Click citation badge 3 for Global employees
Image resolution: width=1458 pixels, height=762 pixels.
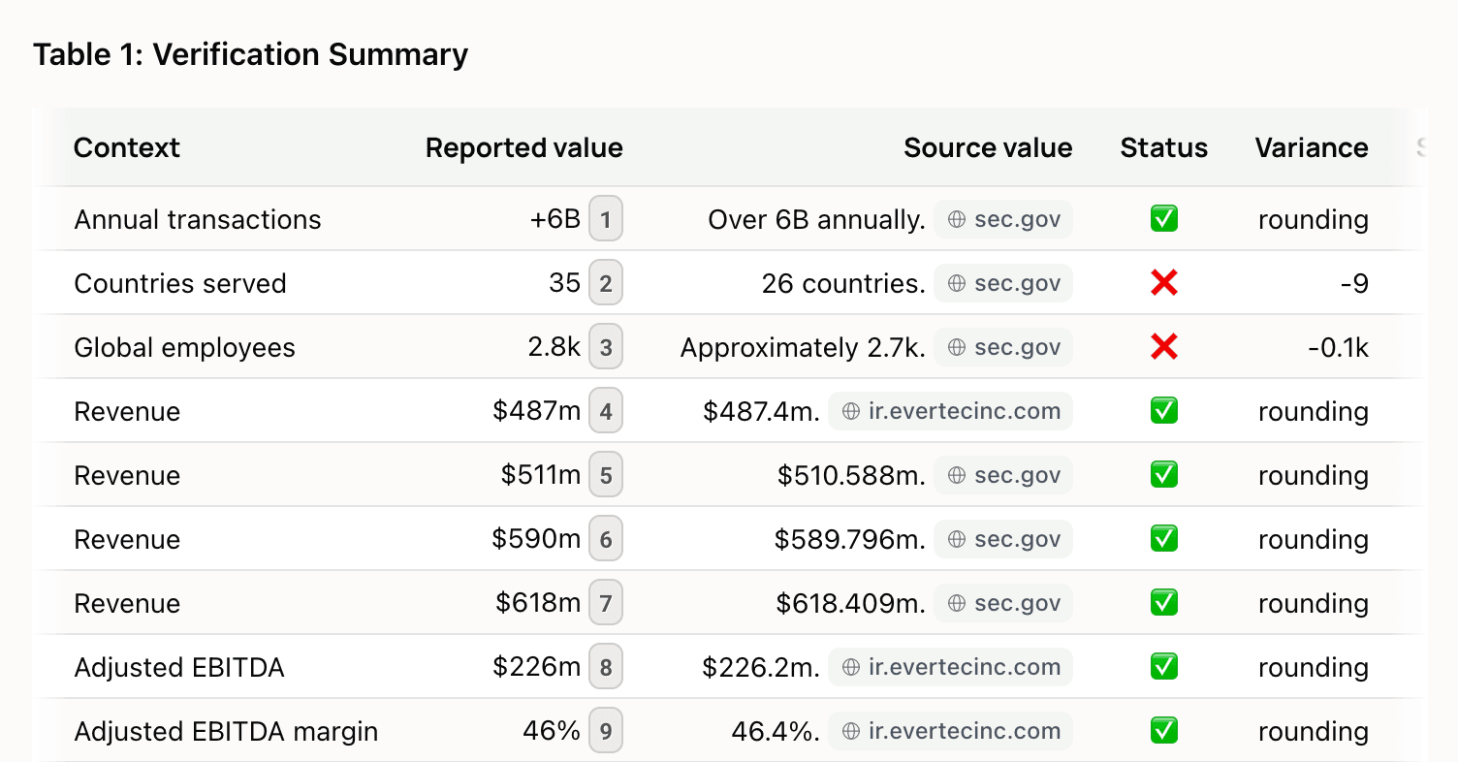point(606,347)
